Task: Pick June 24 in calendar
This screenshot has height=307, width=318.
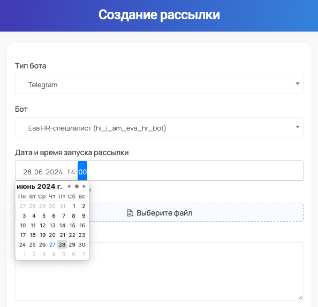Action: (22, 245)
